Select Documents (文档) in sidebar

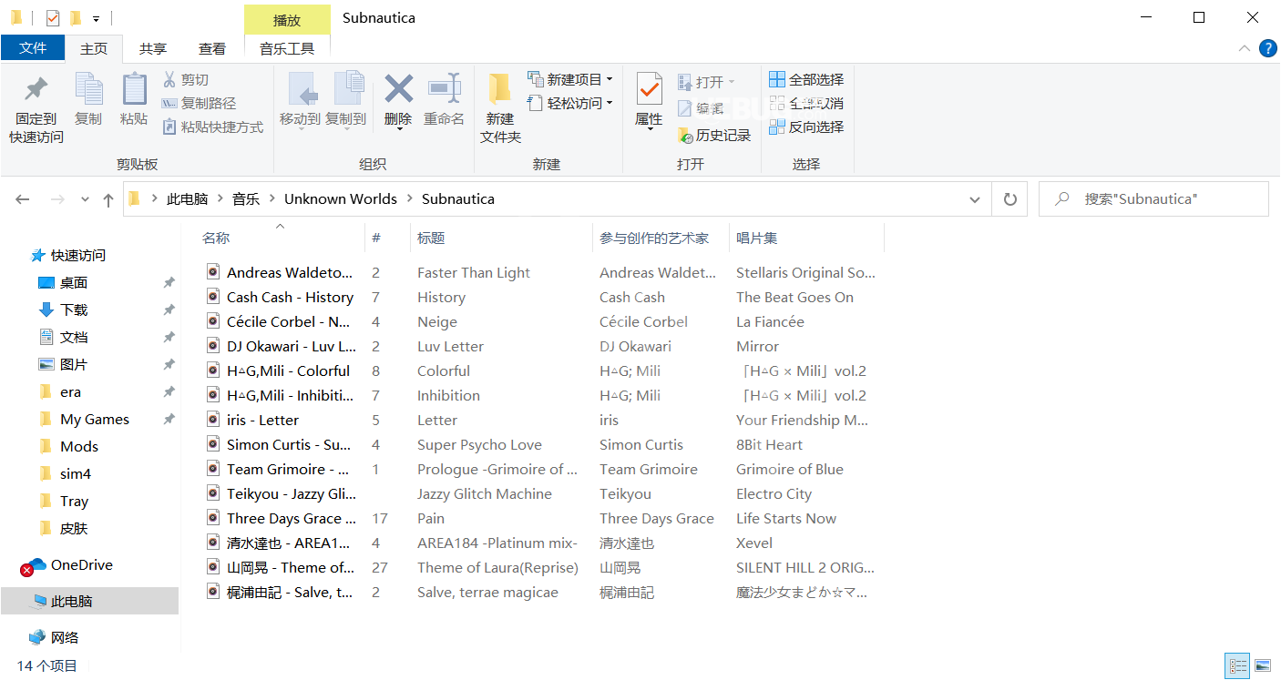click(74, 338)
